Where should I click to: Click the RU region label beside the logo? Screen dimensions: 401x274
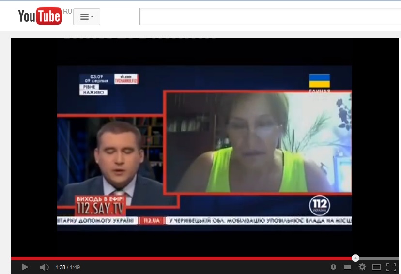click(x=67, y=11)
